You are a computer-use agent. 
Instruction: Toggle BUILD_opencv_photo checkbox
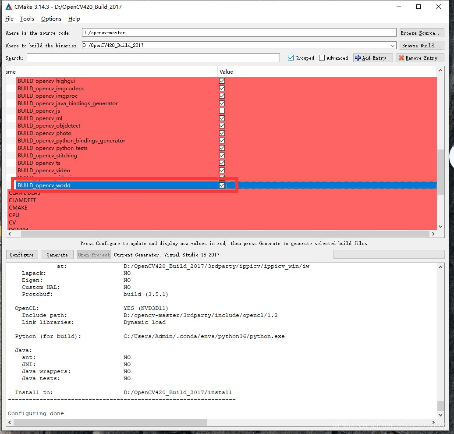point(222,133)
